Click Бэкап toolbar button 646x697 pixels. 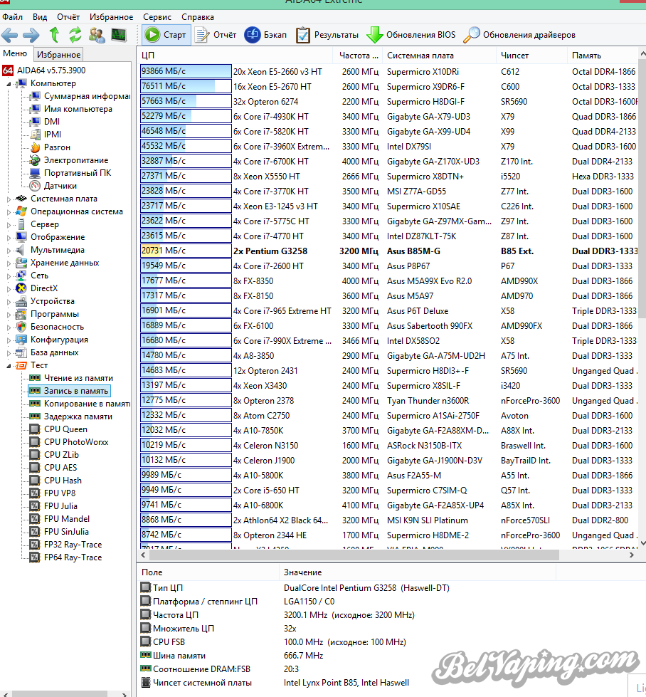pyautogui.click(x=265, y=35)
